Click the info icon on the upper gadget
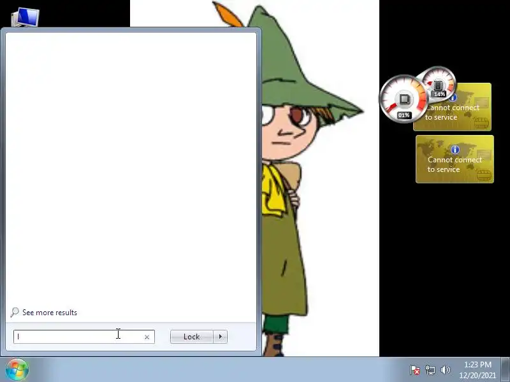 point(453,97)
